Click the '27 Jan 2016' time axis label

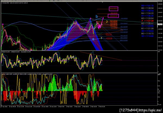pos(4,106)
